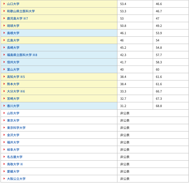This screenshot has height=183, width=189.
Task: Open the 大分大学 ※6 link
Action: pos(16,91)
